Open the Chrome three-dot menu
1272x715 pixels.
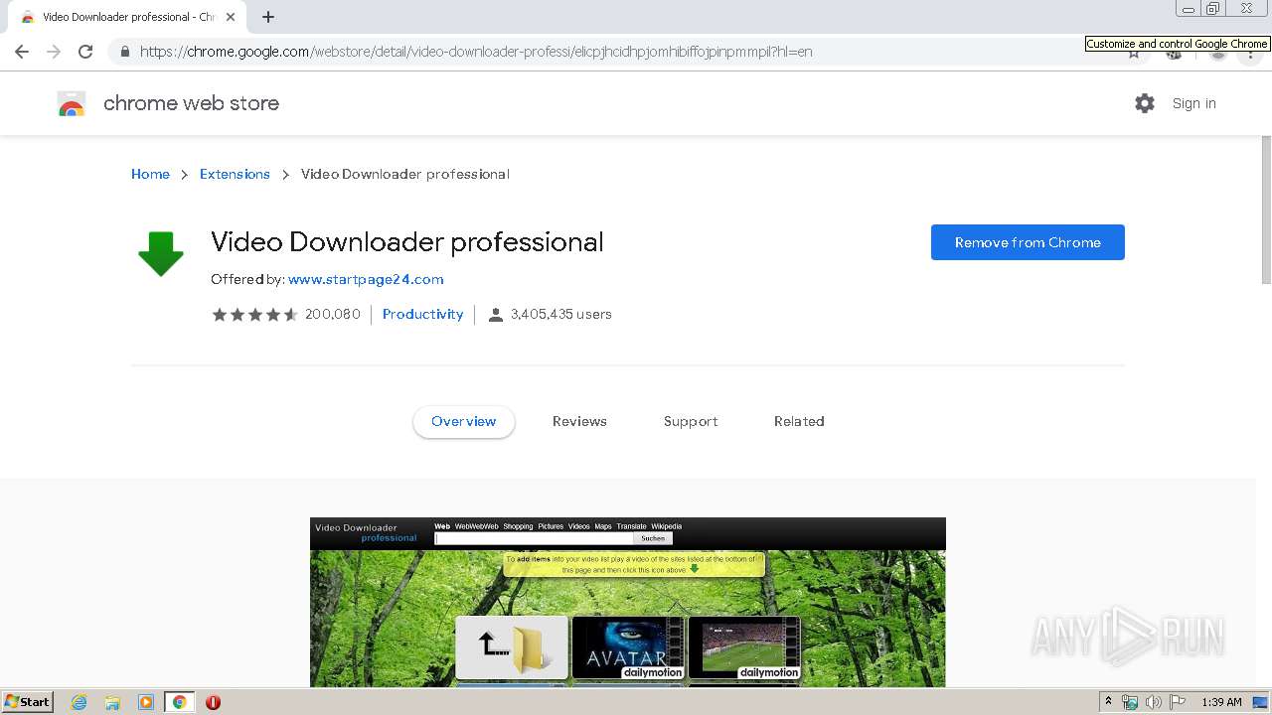click(x=1250, y=54)
